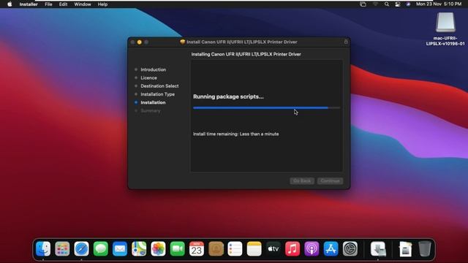Select the Introduction step in sidebar
468x263 pixels.
coord(153,69)
